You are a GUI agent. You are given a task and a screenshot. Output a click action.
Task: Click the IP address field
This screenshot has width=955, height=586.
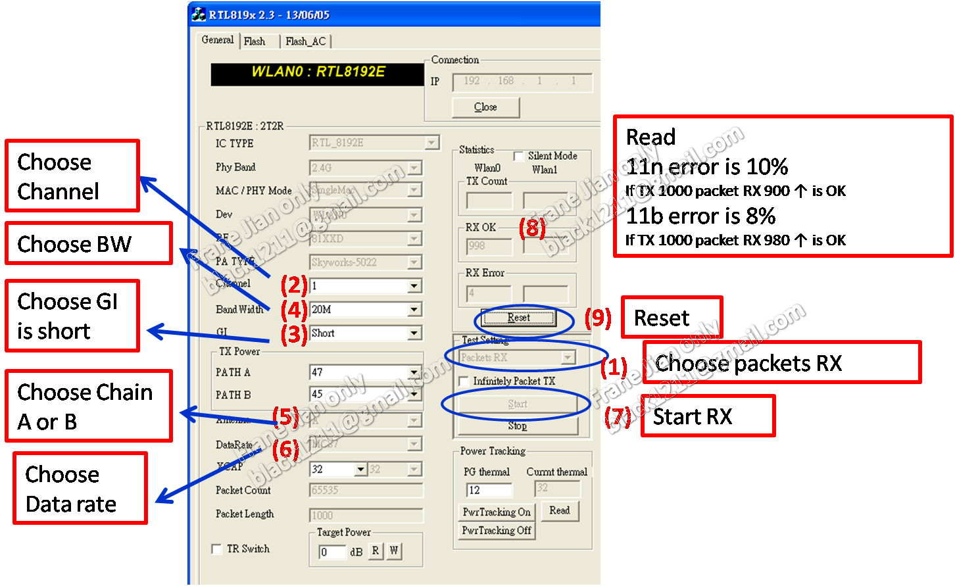tap(522, 82)
